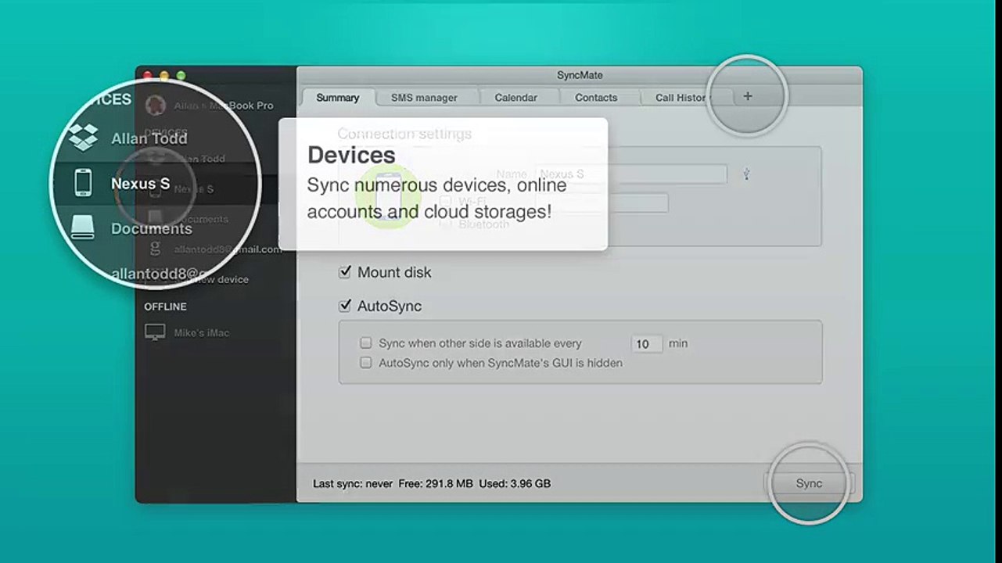1002x563 pixels.
Task: Select the Call History tab
Action: [x=681, y=98]
